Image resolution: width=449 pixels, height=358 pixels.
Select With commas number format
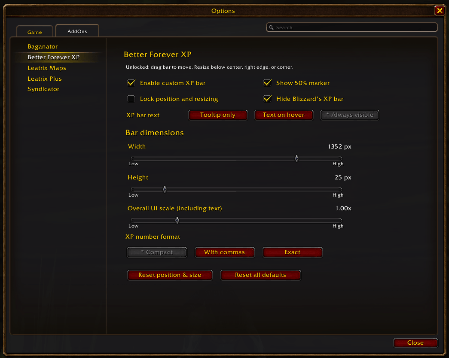tap(224, 252)
